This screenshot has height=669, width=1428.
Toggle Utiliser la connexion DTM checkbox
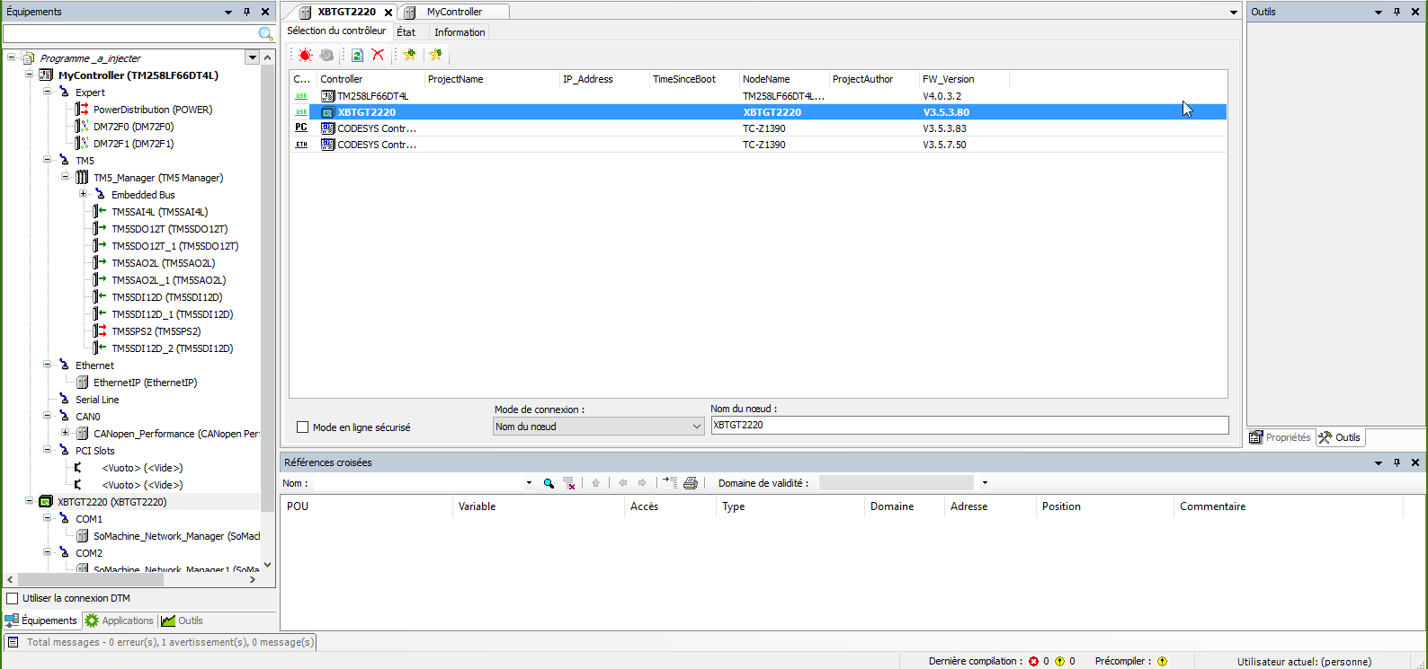click(13, 598)
